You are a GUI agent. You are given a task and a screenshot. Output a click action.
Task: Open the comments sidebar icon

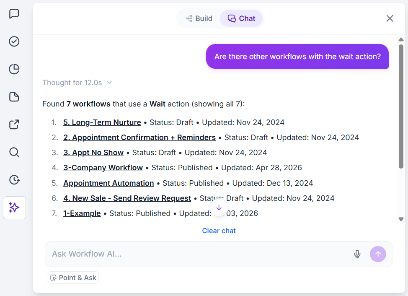point(14,14)
